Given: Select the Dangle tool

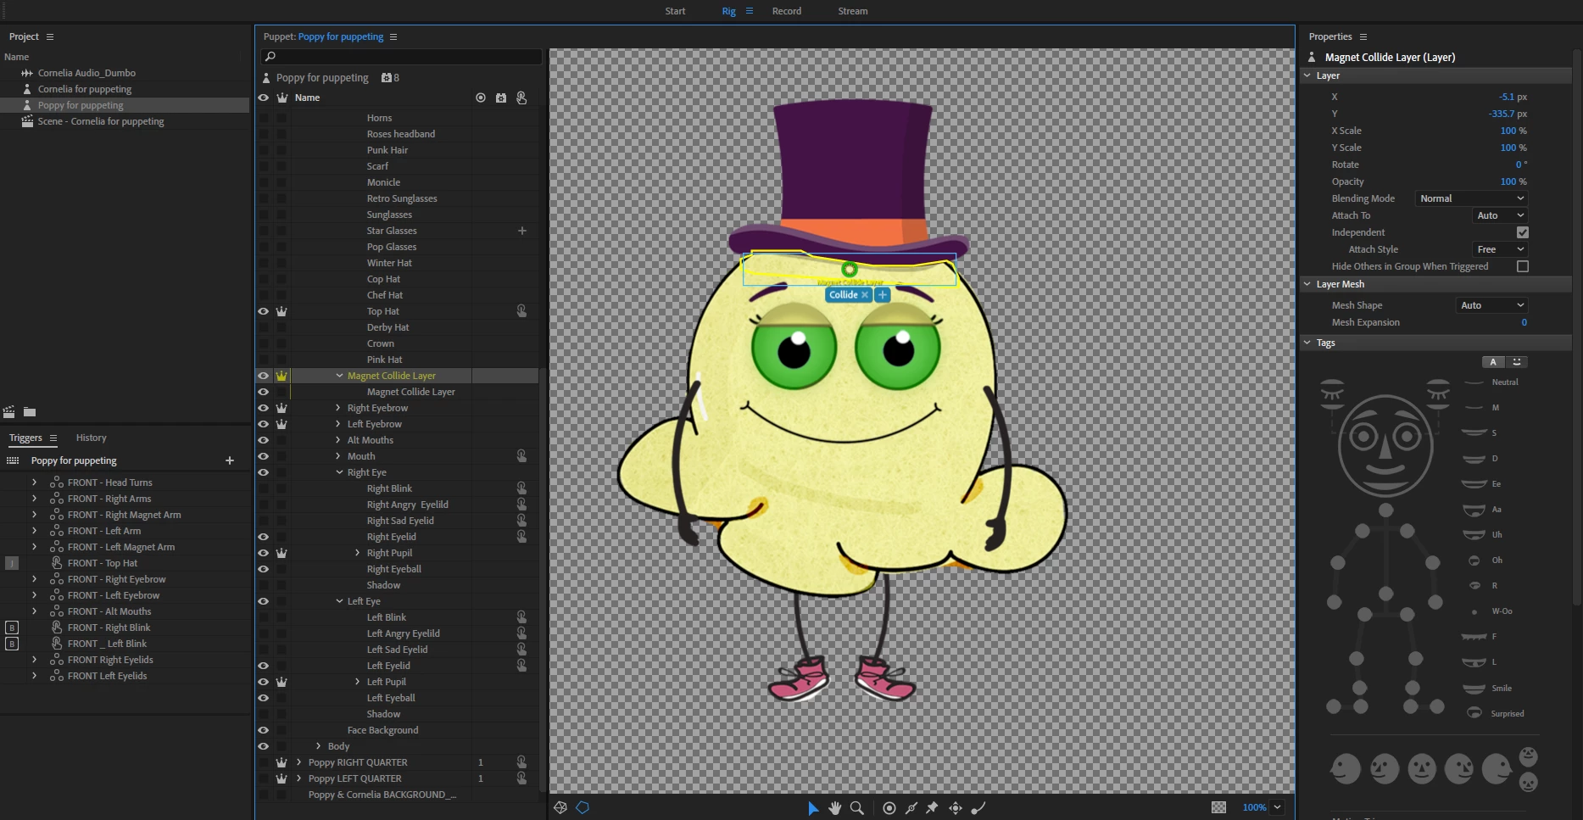Looking at the screenshot, I should click(x=978, y=808).
